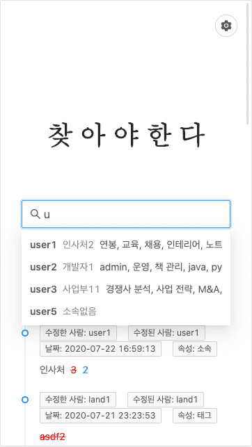Screen dimensions: 252x447
Task: Click the 수정한 사람: land1 tag
Action: point(78,400)
